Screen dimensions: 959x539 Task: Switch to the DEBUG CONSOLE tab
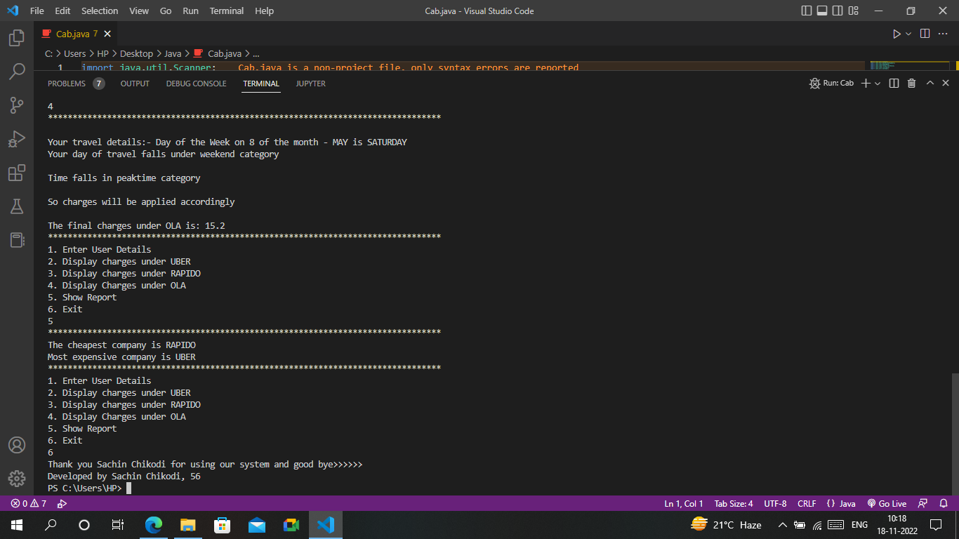pos(196,84)
